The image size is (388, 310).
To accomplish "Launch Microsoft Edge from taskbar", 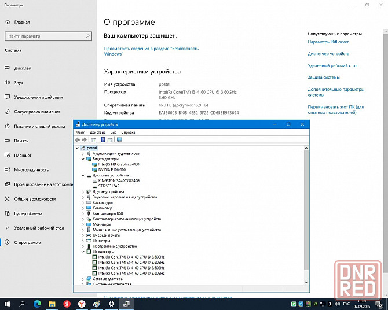I will click(x=37, y=304).
